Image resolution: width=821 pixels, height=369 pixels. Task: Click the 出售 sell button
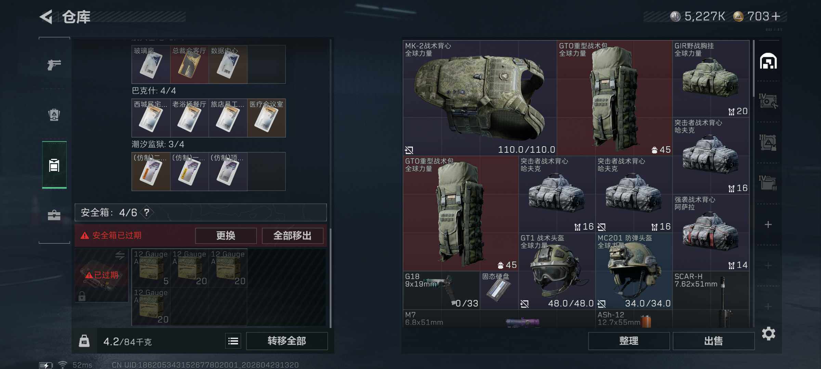point(713,341)
